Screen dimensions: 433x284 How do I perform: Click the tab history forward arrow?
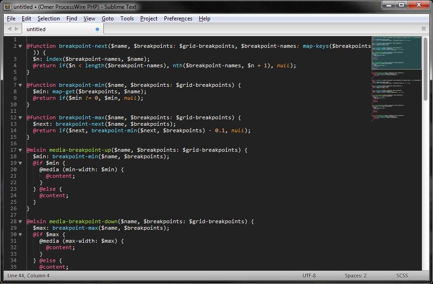point(17,29)
